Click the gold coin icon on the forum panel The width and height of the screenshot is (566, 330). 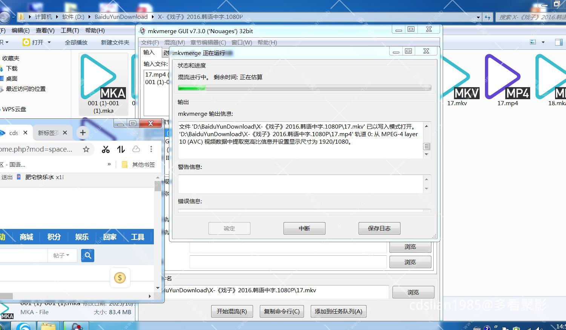point(120,278)
